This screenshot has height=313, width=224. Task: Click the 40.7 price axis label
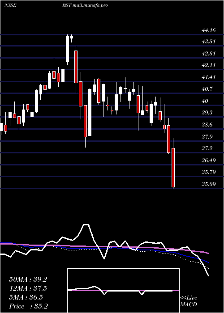(207, 89)
